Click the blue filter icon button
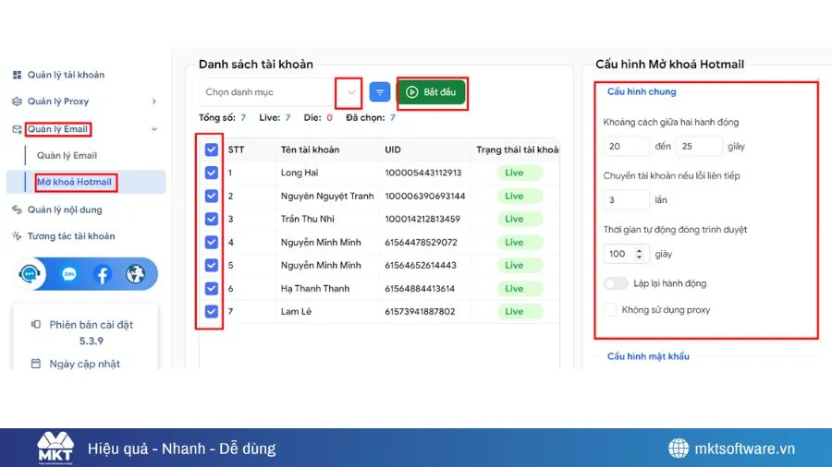832x467 pixels. coord(380,92)
